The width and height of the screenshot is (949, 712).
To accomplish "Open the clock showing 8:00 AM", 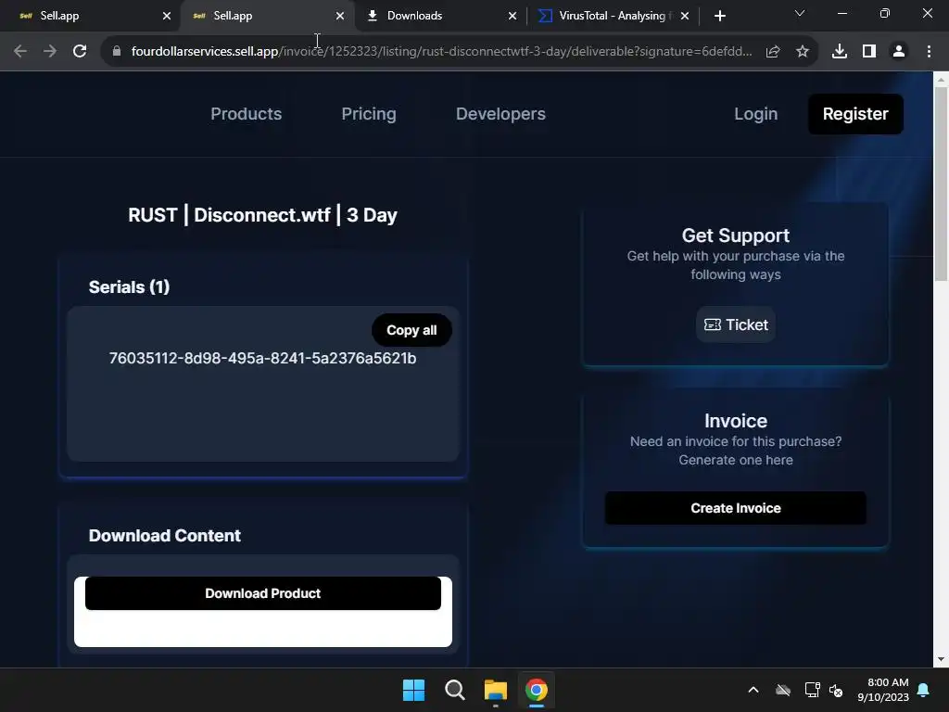I will pyautogui.click(x=883, y=690).
